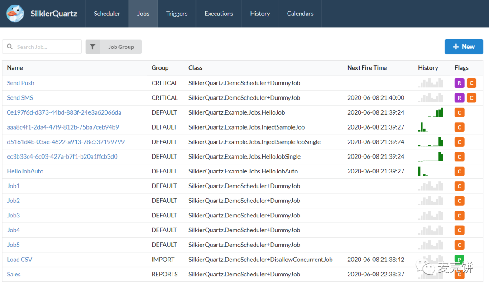Open the Jobs tab

tap(143, 14)
